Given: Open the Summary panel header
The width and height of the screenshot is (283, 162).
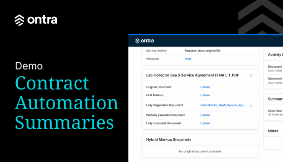Looking at the screenshot, I should (x=275, y=99).
